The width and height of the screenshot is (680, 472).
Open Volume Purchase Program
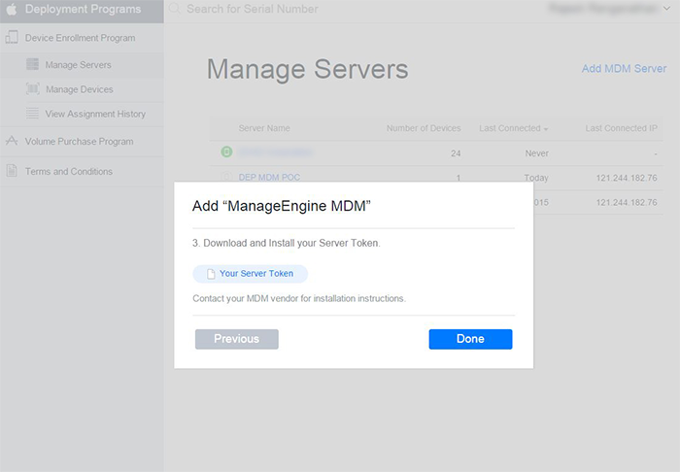82,141
